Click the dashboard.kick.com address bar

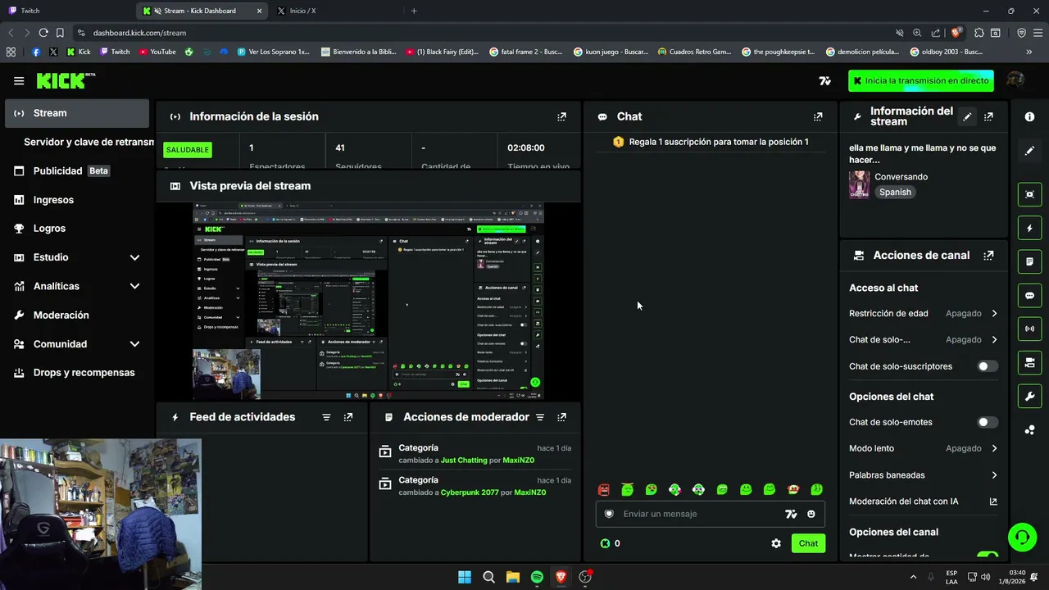[484, 33]
